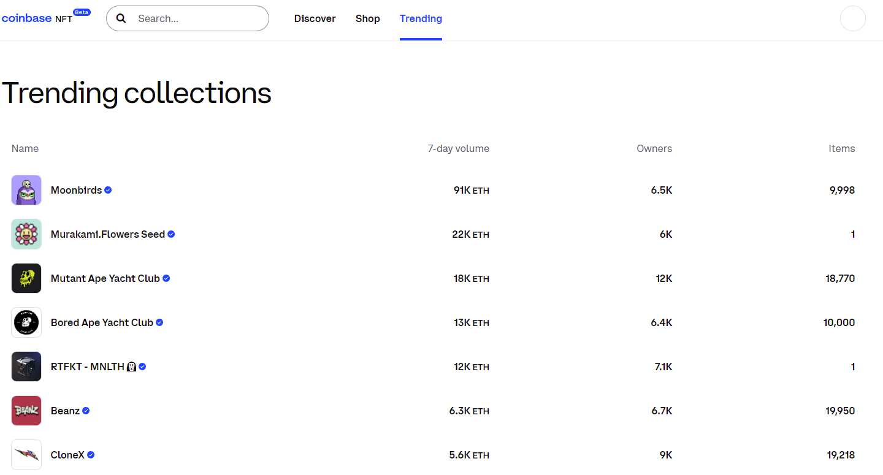
Task: Open the Beanz collection thumbnail
Action: point(26,411)
